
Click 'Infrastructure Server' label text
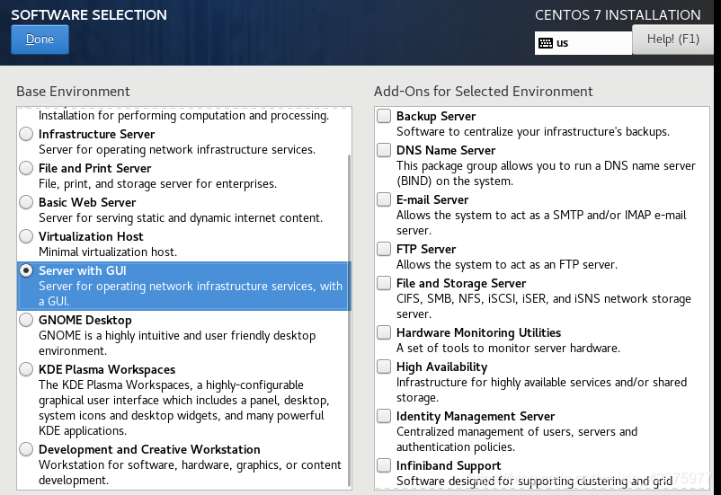click(96, 134)
